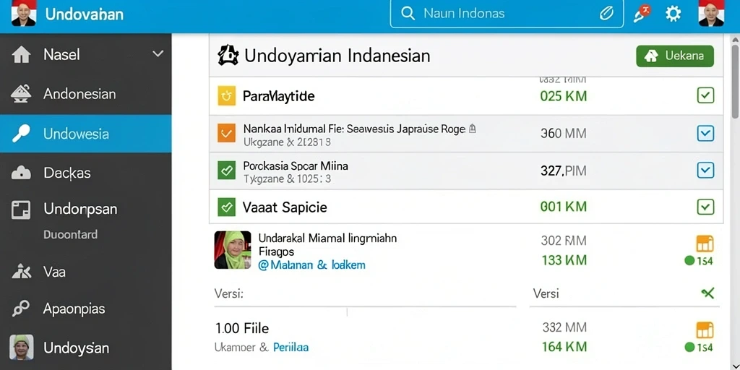This screenshot has height=370, width=740.
Task: Click the Undoyarrian Indanesian header icon
Action: coord(228,56)
